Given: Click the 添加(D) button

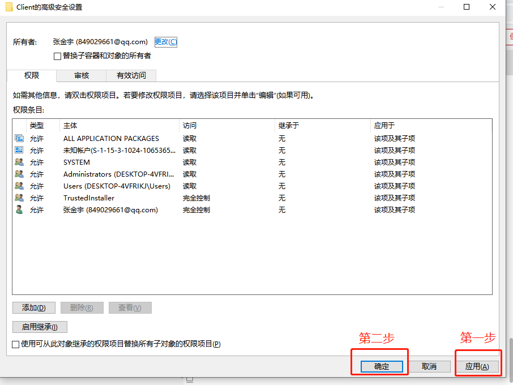Looking at the screenshot, I should pyautogui.click(x=34, y=308).
